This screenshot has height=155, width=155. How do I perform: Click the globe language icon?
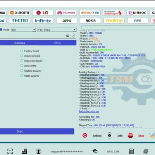[x=146, y=151]
